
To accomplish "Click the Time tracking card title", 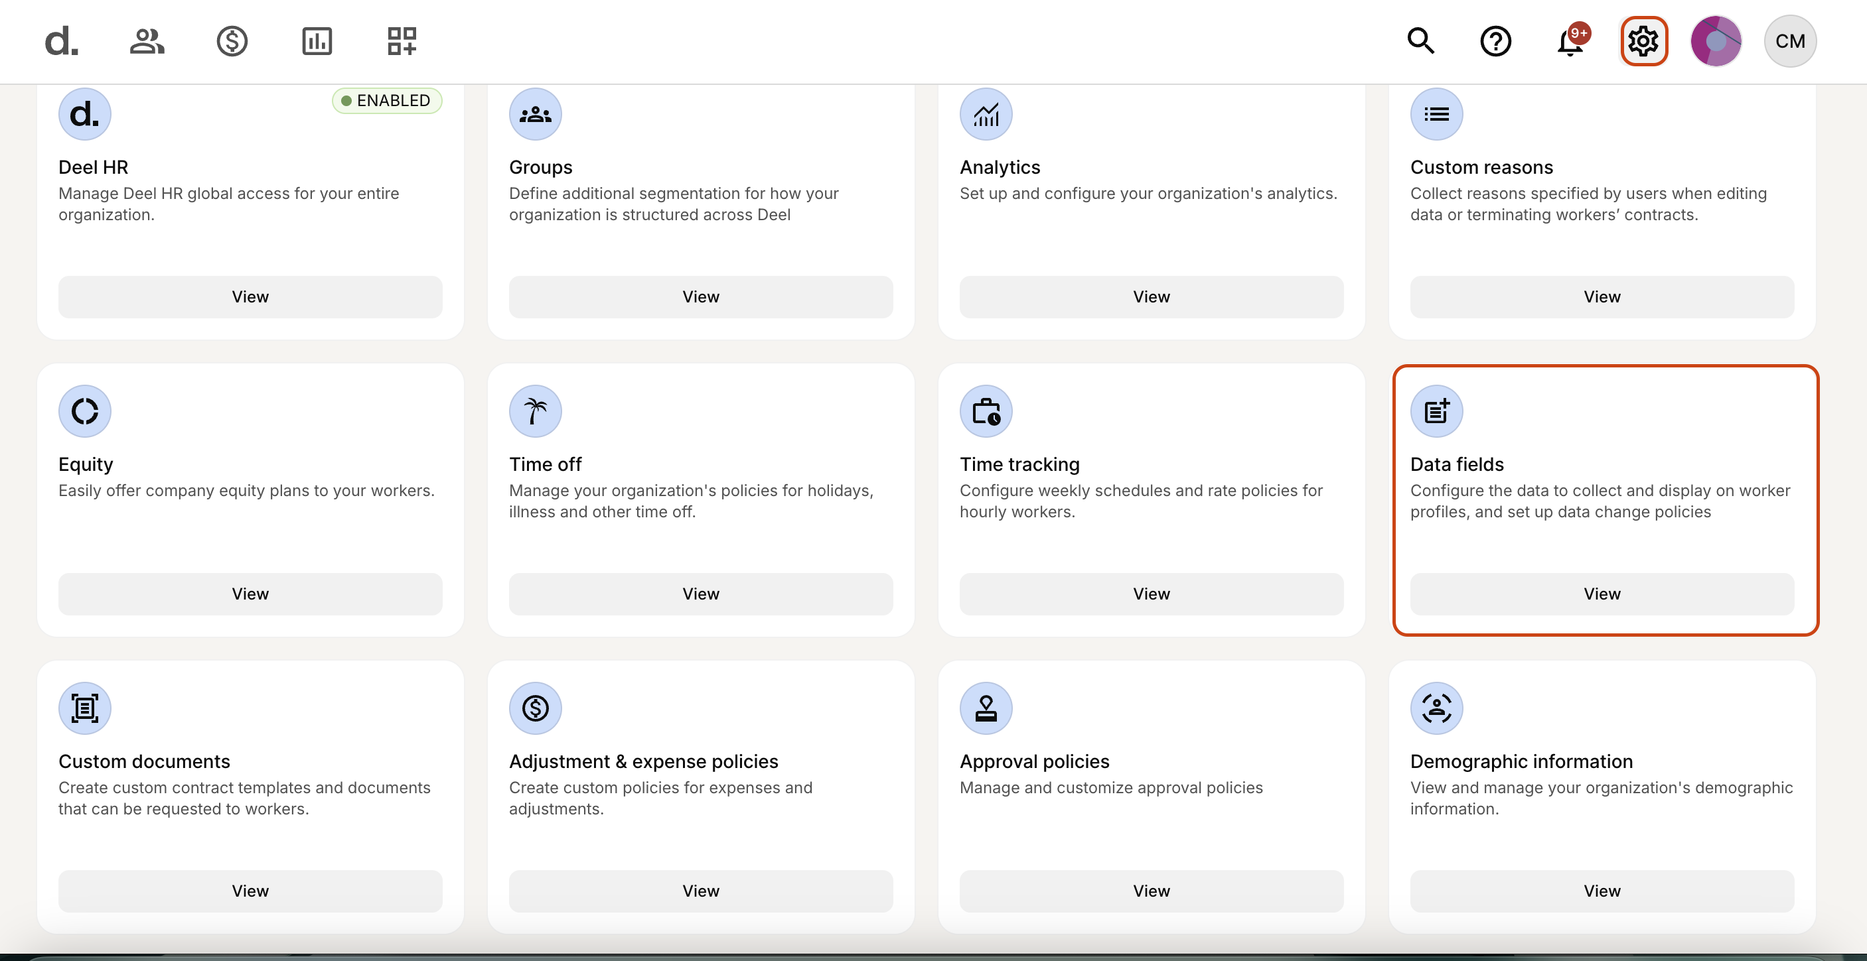I will [1019, 464].
